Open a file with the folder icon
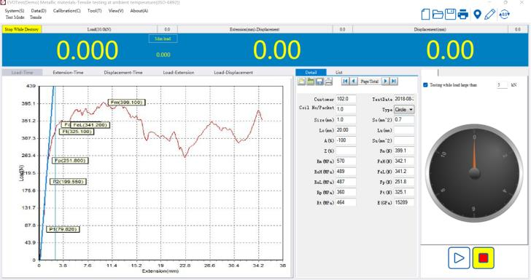This screenshot has height=280, width=531. click(x=438, y=15)
